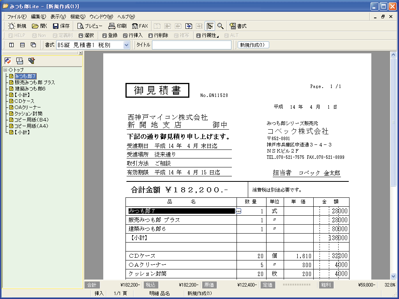The width and height of the screenshot is (399, 299).
Task: Toggle the horizontal split window layout button
Action: click(22, 45)
